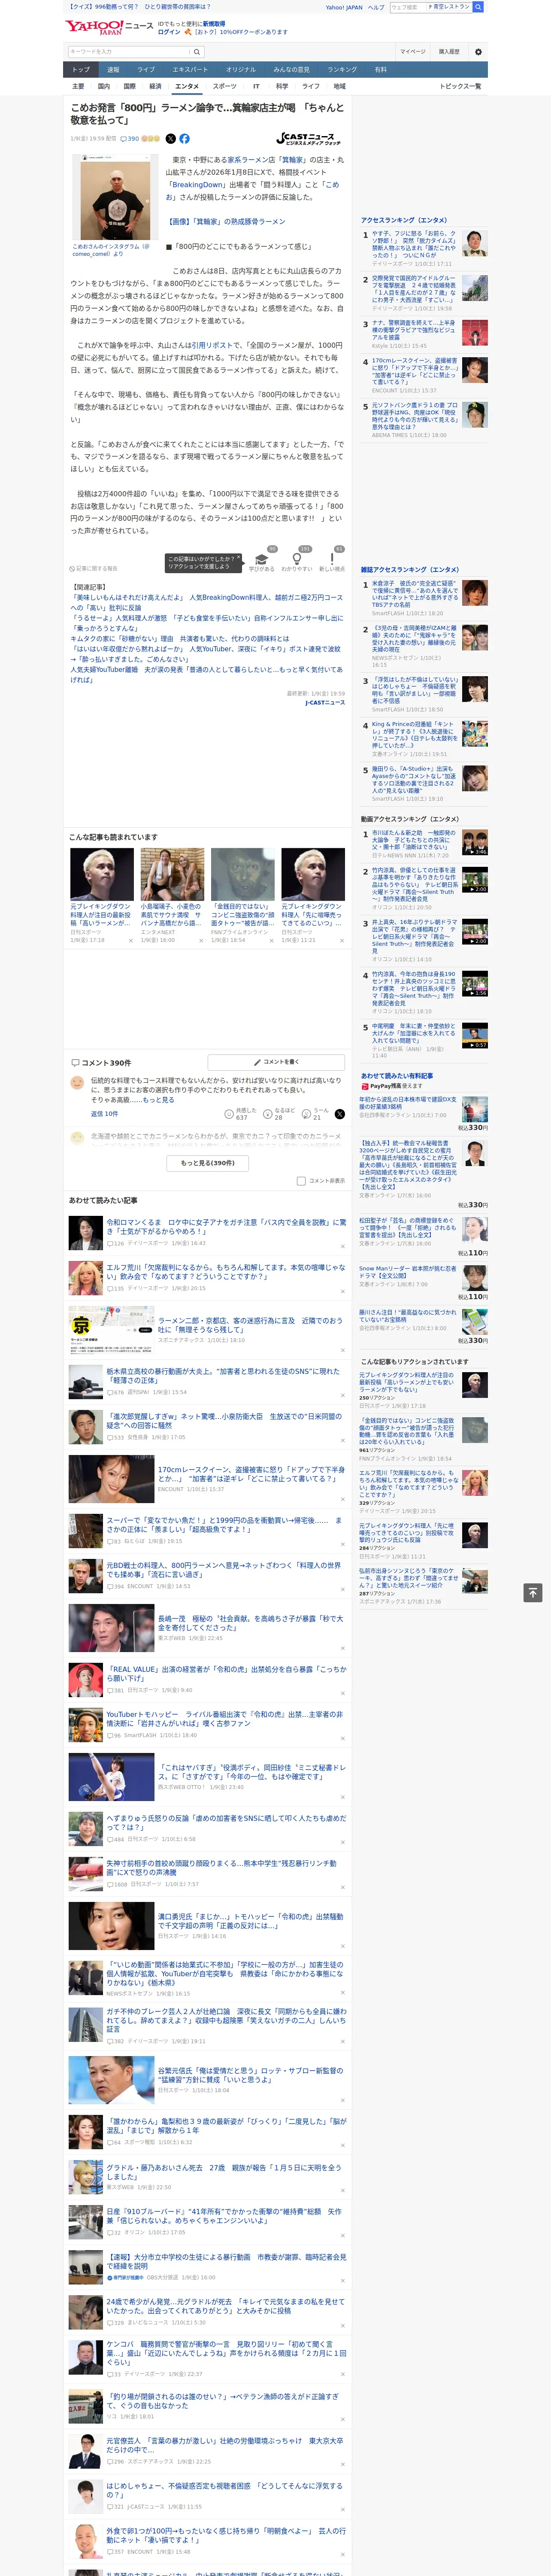Open 170cmレースクイーン article in recommended list
The width and height of the screenshot is (551, 2576).
[x=250, y=1474]
